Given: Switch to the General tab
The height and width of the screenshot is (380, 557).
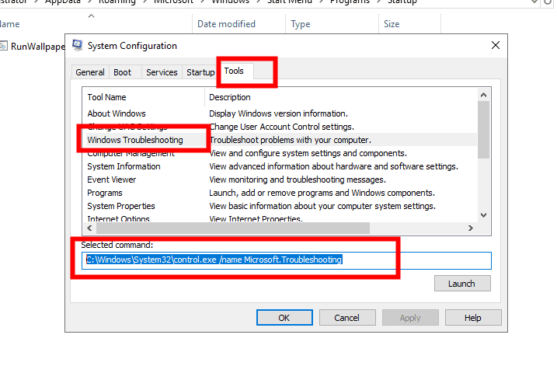Looking at the screenshot, I should [90, 72].
